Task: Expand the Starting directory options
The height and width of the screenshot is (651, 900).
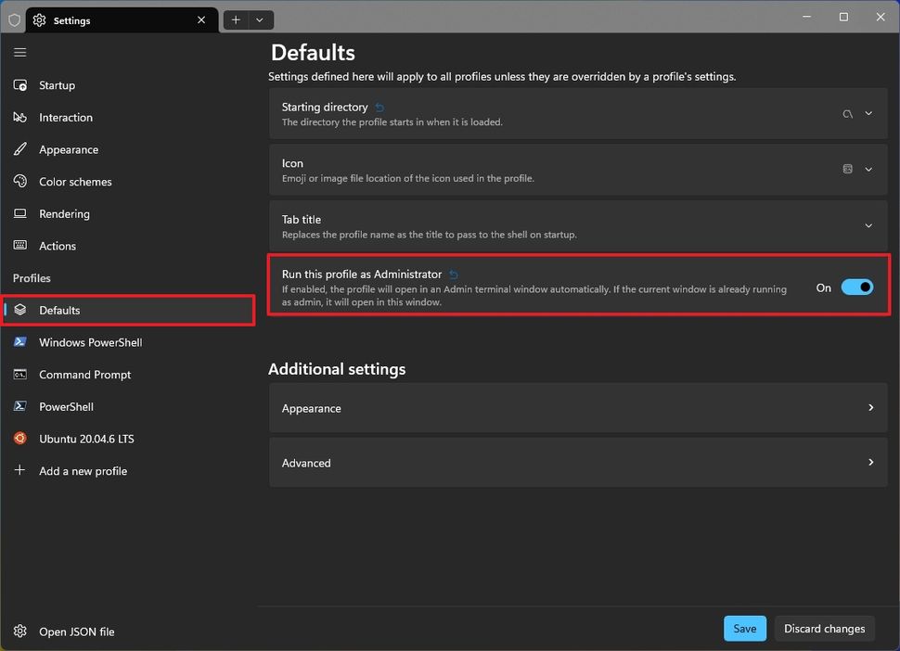Action: 868,113
